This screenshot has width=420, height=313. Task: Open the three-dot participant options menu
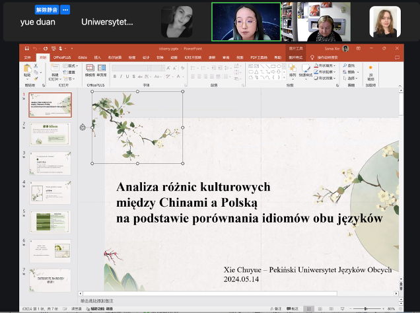(x=65, y=10)
